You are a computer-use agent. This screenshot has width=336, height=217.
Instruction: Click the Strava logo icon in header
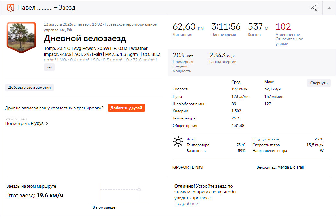[x=10, y=8]
